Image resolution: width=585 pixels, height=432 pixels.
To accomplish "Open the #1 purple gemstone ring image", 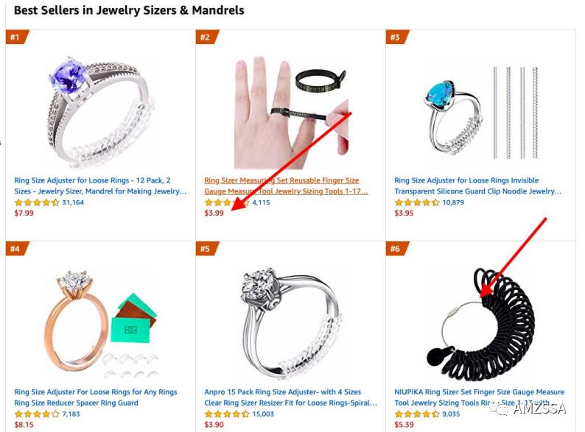I will (100, 112).
